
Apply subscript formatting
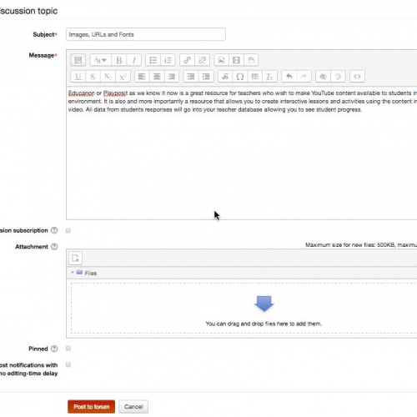pyautogui.click(x=108, y=76)
